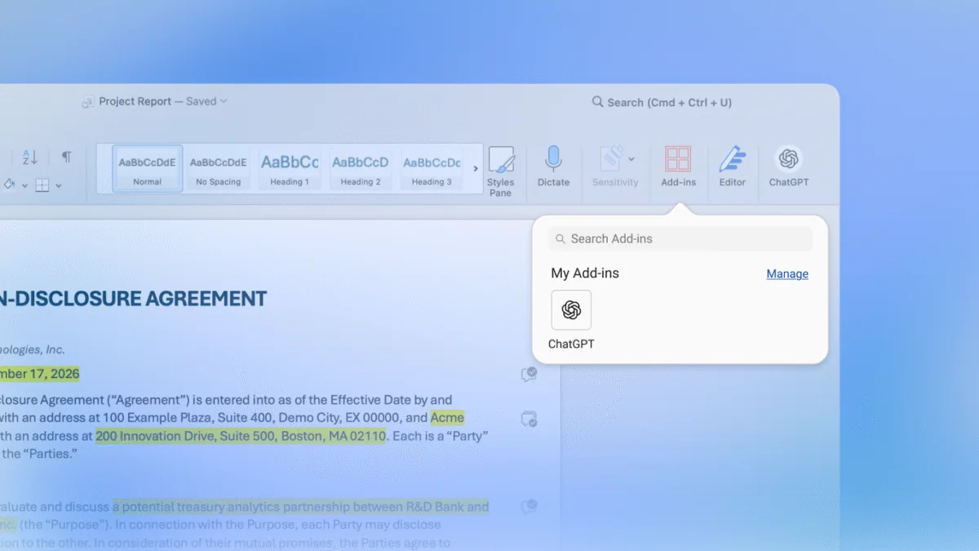This screenshot has width=979, height=551.
Task: Click the Search Add-ins field
Action: click(680, 238)
